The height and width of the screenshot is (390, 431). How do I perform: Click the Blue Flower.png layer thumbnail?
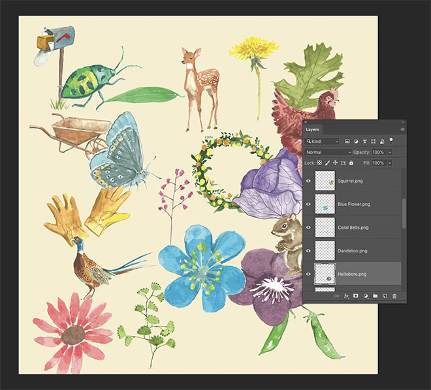click(x=325, y=204)
